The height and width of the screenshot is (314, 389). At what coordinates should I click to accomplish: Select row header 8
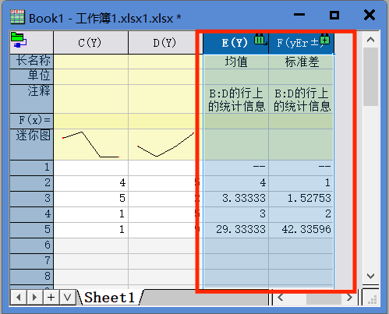click(32, 277)
